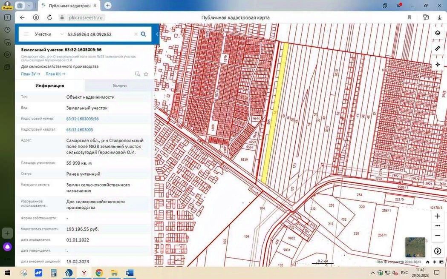Reload the page with refresh icon
The height and width of the screenshot is (279, 447).
coord(49,17)
